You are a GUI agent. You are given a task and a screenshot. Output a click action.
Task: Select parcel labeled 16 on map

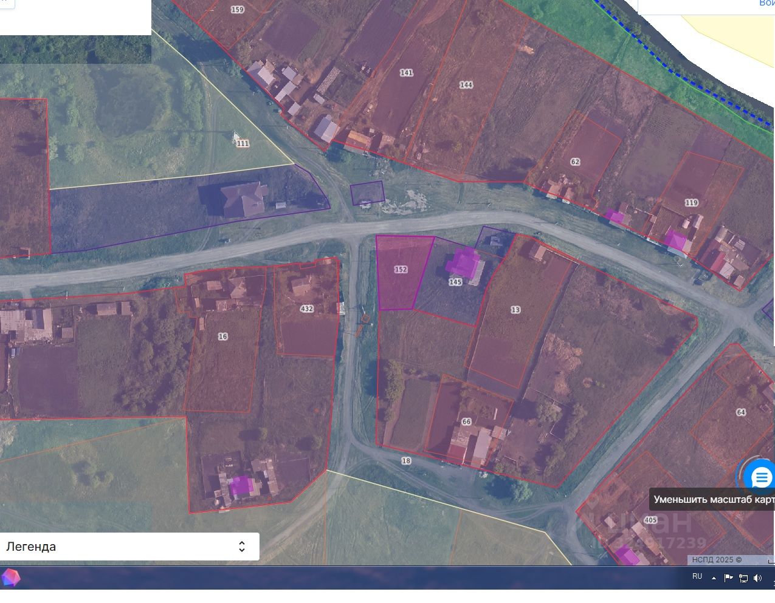pos(222,336)
